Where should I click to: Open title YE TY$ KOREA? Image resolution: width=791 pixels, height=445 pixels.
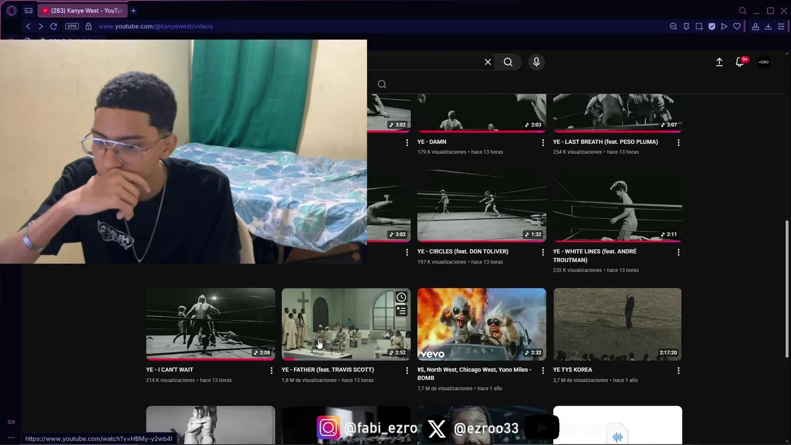572,370
